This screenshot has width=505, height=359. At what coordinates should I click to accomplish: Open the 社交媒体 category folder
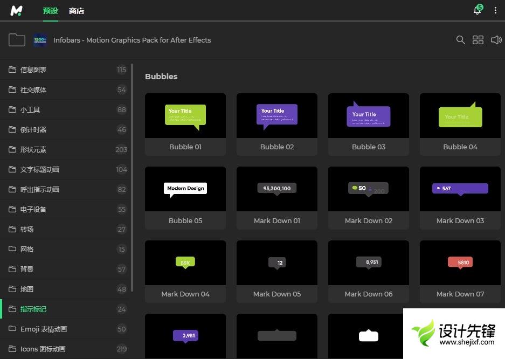pyautogui.click(x=33, y=89)
